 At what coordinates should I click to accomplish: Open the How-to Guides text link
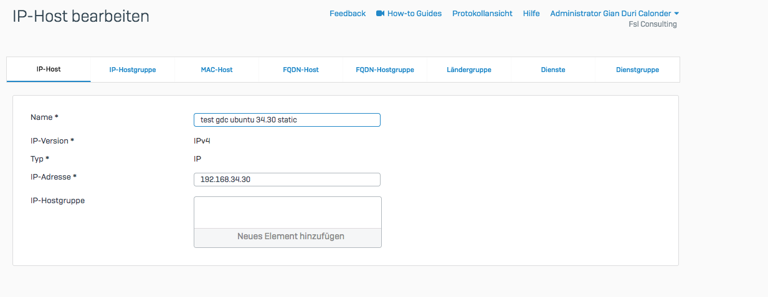point(414,14)
